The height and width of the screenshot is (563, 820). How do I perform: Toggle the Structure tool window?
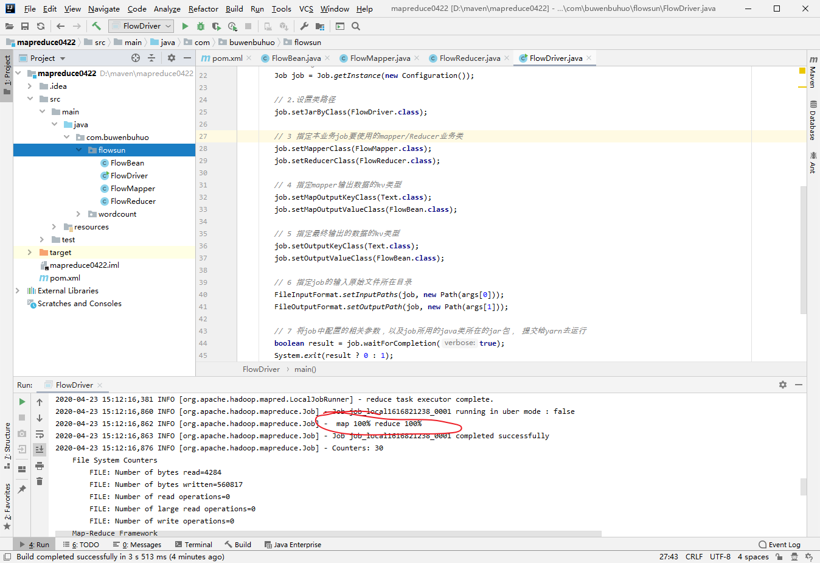pos(7,446)
